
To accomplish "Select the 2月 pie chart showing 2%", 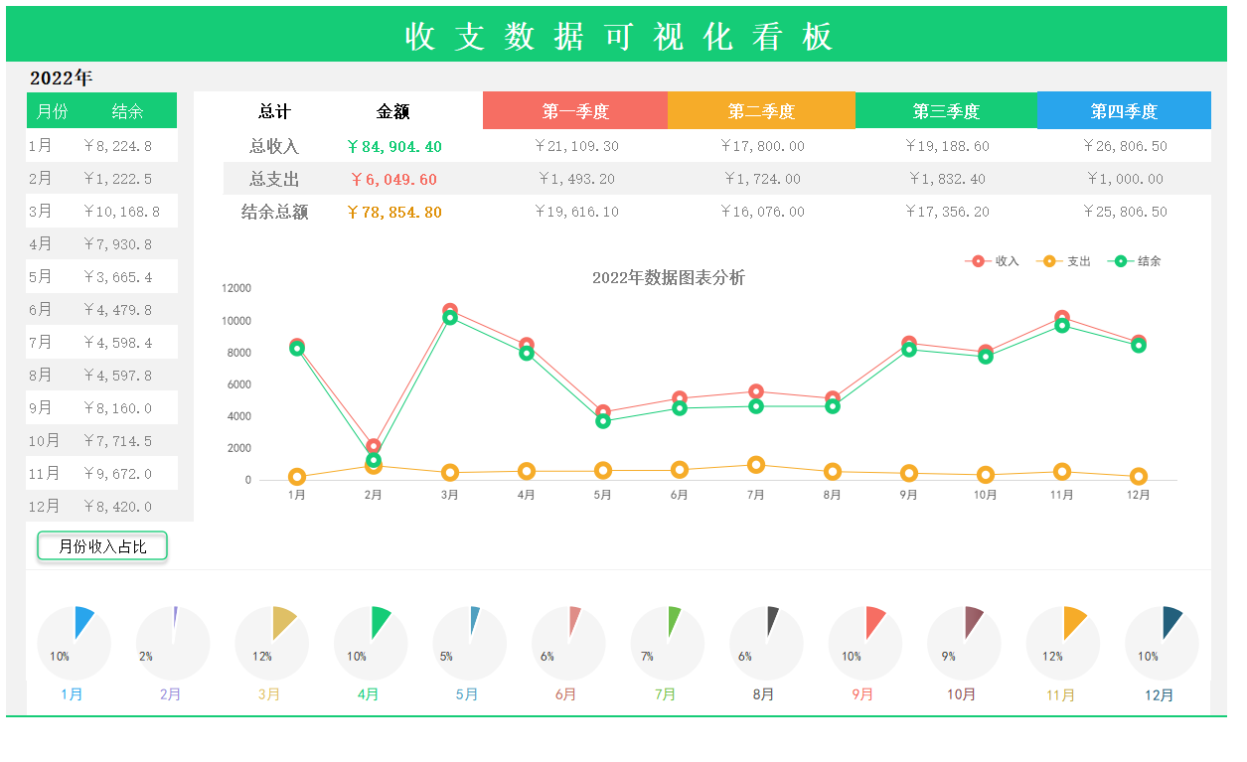I will coord(171,642).
